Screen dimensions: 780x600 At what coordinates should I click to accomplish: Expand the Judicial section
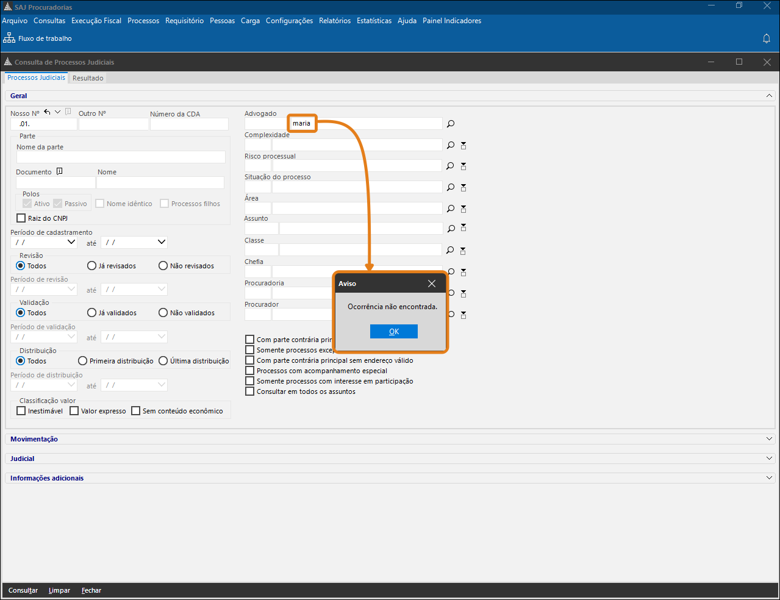(x=770, y=459)
